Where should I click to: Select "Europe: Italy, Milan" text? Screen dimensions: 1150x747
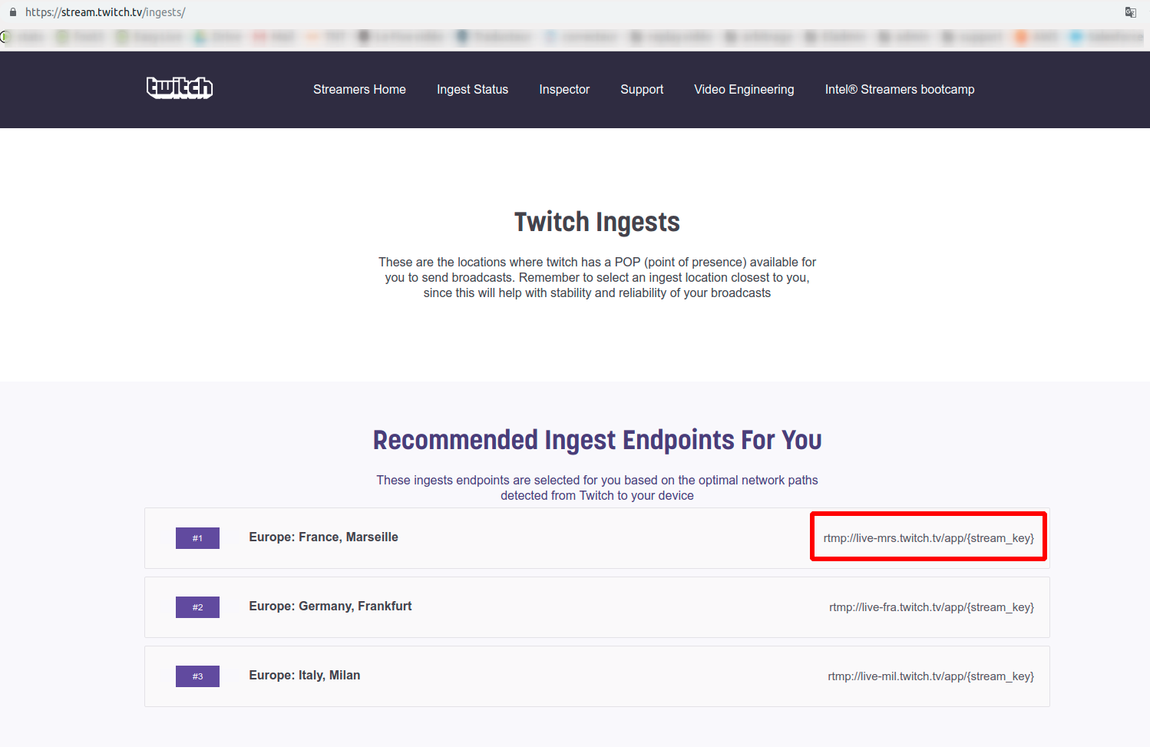(x=304, y=676)
